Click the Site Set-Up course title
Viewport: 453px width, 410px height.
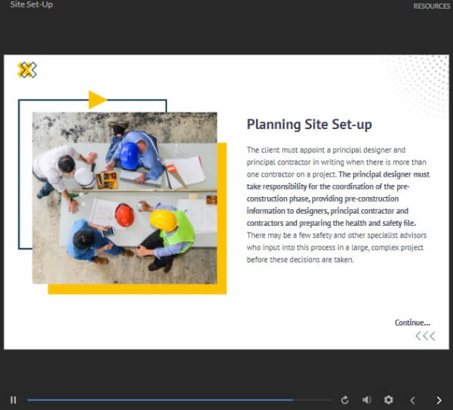tap(32, 5)
